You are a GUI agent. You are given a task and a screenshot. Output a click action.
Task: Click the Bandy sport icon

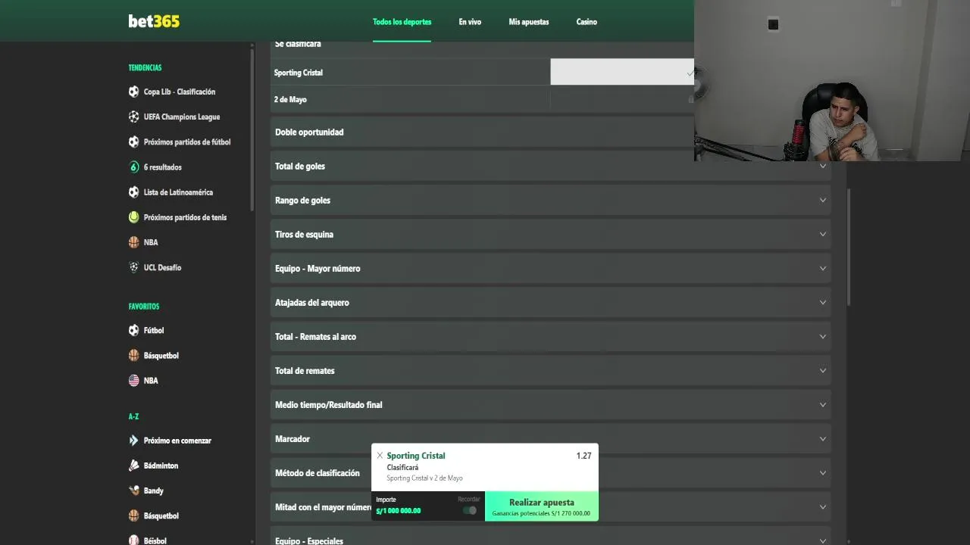tap(134, 490)
